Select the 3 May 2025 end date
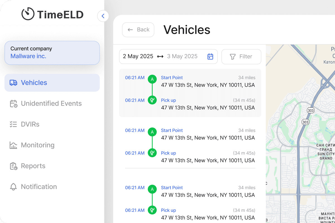 [182, 56]
